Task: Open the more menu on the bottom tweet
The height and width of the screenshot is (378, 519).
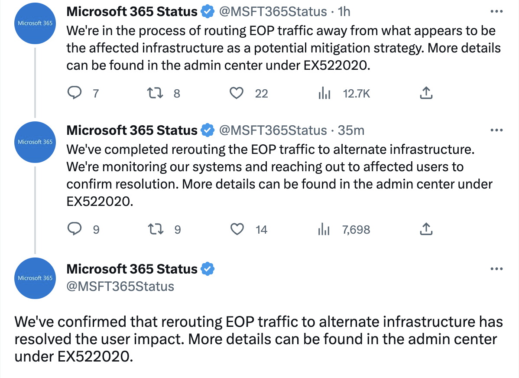Action: (496, 268)
